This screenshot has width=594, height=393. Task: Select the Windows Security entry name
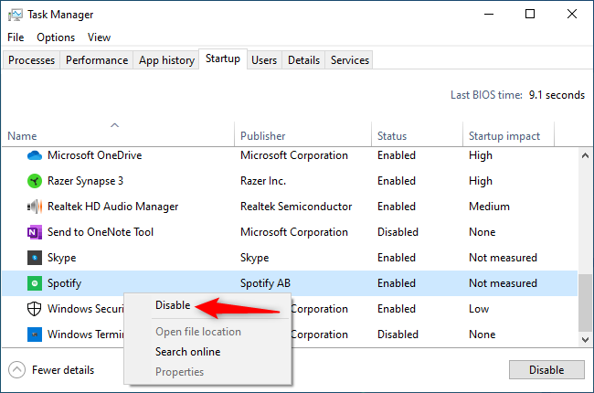click(86, 309)
